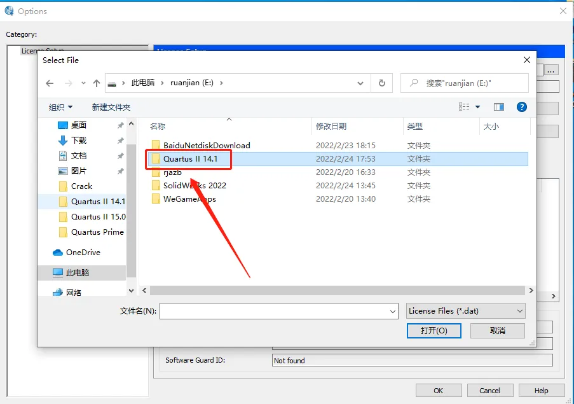The image size is (574, 404).
Task: Sort by the 类型 column header
Action: (x=415, y=127)
